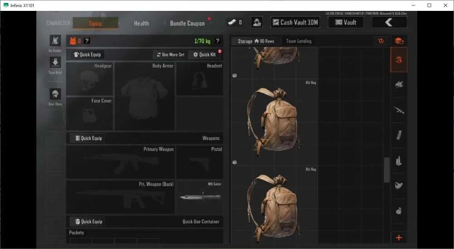Screen dimensions: 454x249
Task: Minimize the Infinix X1101 window
Action: (x=414, y=5)
